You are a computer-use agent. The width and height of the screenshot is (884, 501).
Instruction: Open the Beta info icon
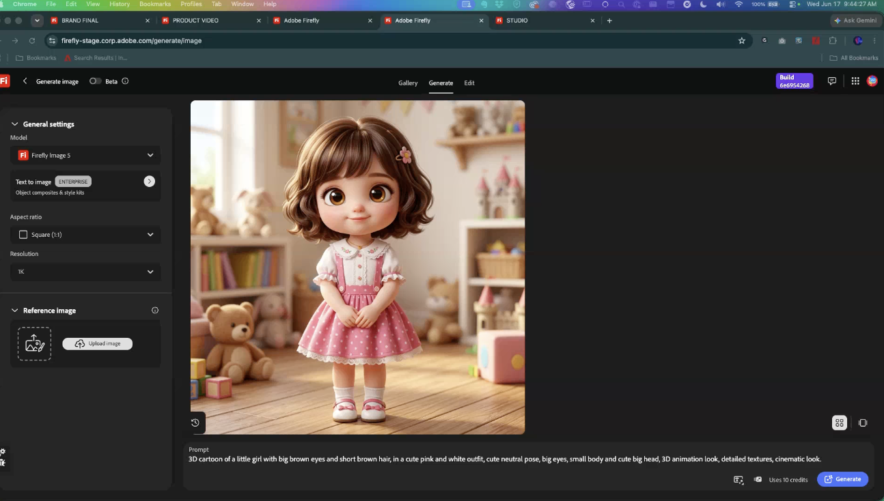pos(125,81)
